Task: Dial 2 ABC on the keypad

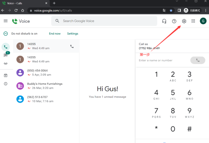Action: point(173,76)
